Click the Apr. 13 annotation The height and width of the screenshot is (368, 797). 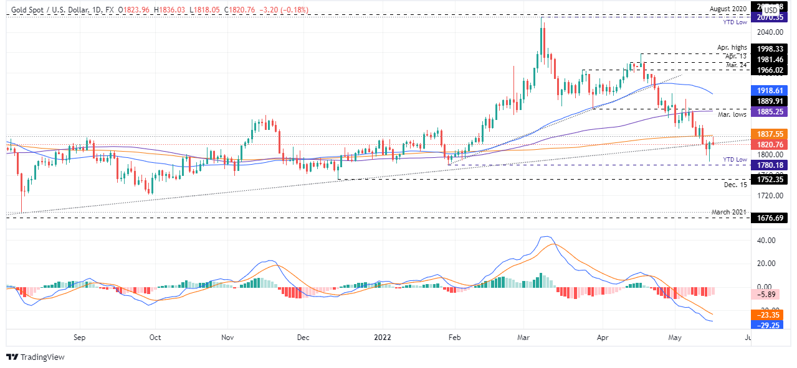coord(735,56)
